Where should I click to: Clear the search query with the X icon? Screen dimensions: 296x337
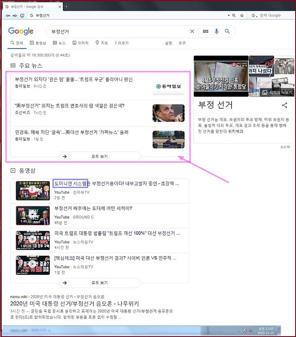(192, 31)
